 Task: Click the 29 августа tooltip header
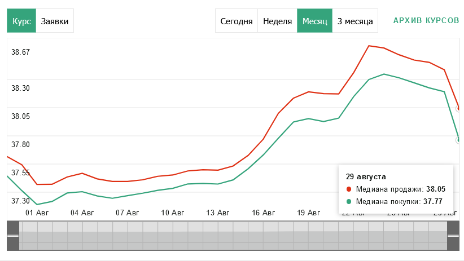[x=366, y=176]
